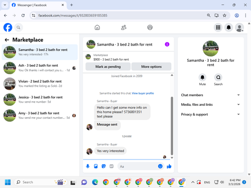
Task: Click the chat scrollbar down arrow
Action: tap(172, 157)
